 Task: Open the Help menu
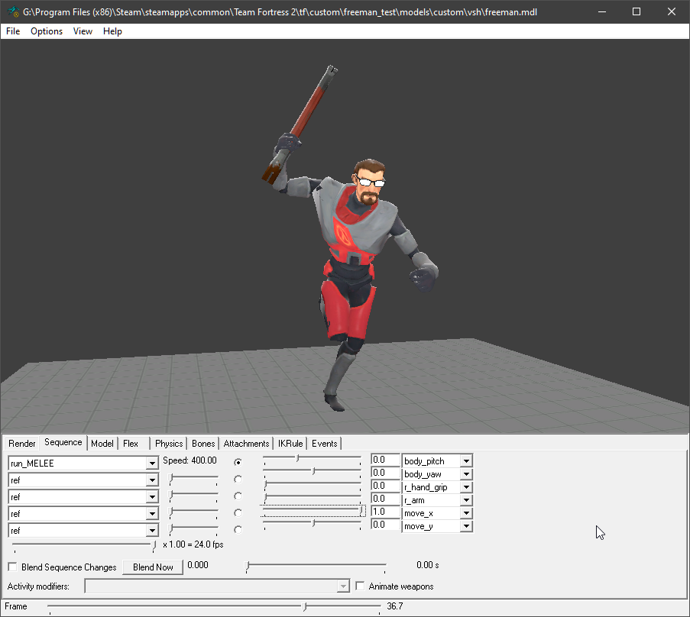[112, 31]
